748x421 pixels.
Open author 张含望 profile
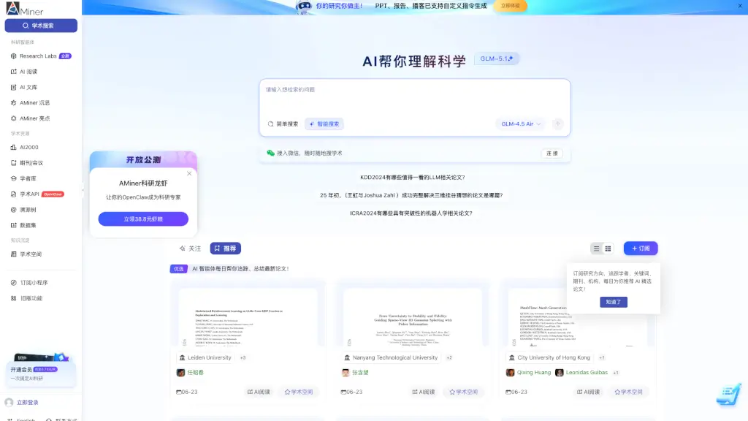(356, 373)
